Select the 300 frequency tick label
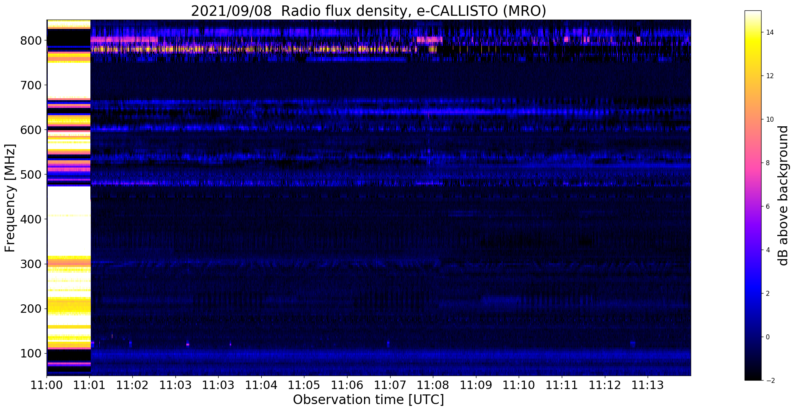The width and height of the screenshot is (795, 411). (31, 264)
